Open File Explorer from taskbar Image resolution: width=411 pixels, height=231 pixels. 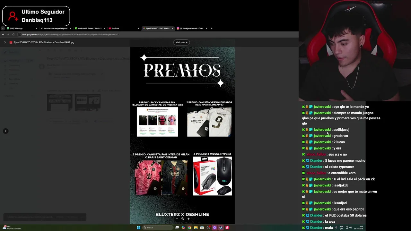coord(196,227)
